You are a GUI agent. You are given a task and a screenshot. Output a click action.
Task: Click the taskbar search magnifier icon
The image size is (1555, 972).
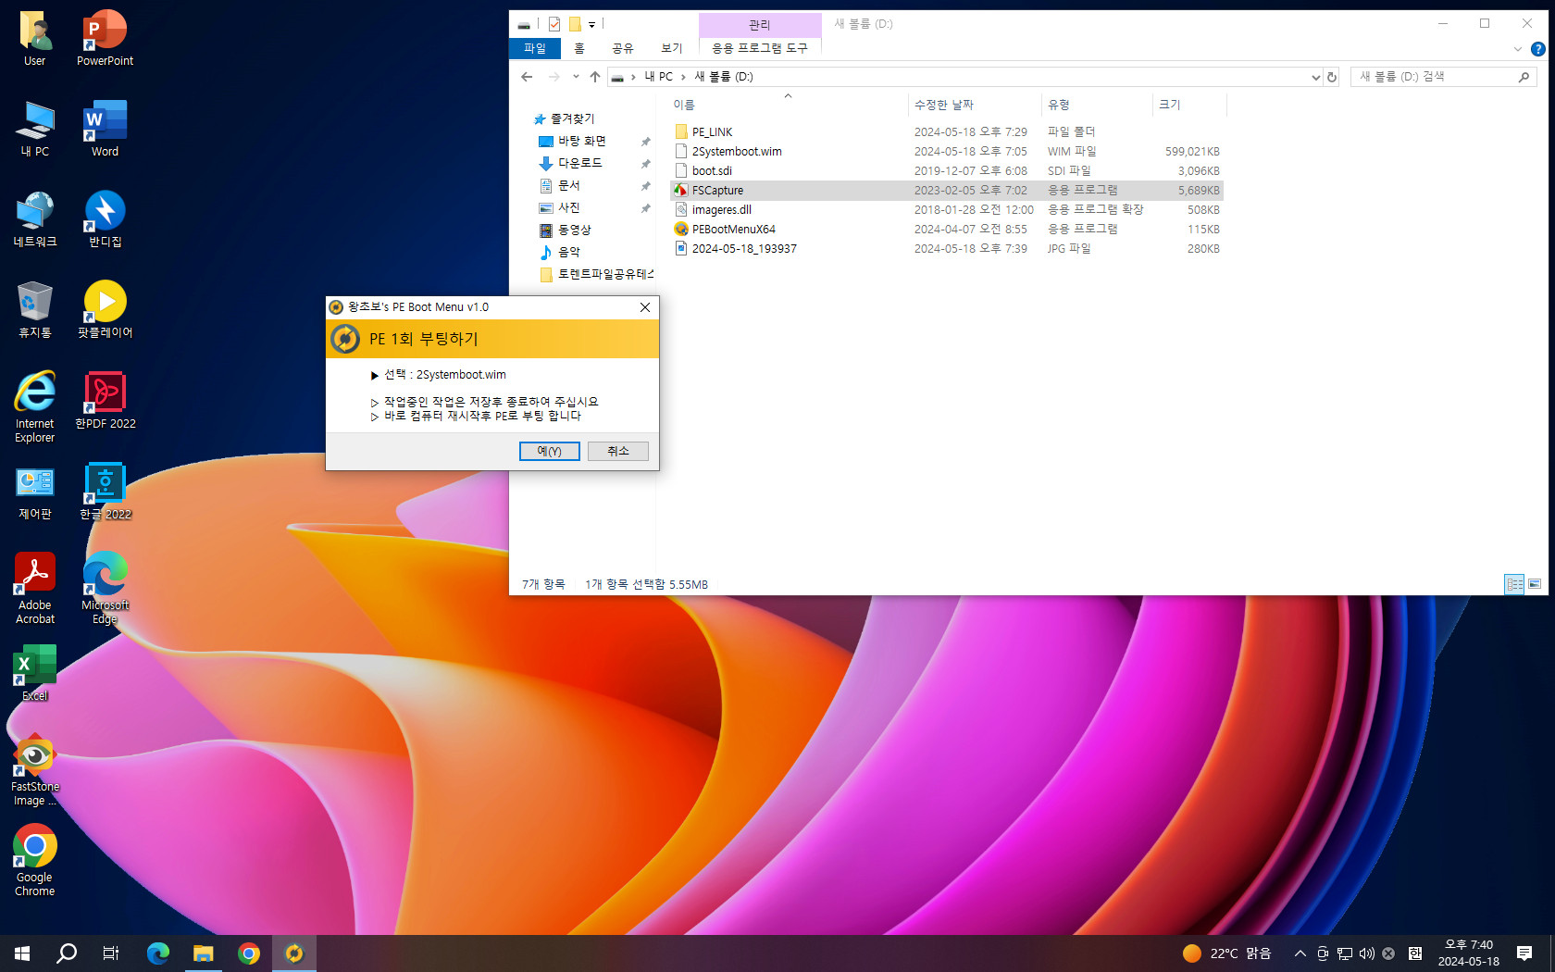[x=67, y=953]
